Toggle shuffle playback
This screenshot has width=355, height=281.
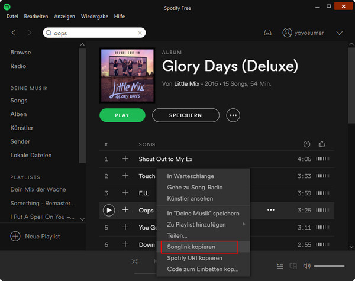pyautogui.click(x=135, y=261)
